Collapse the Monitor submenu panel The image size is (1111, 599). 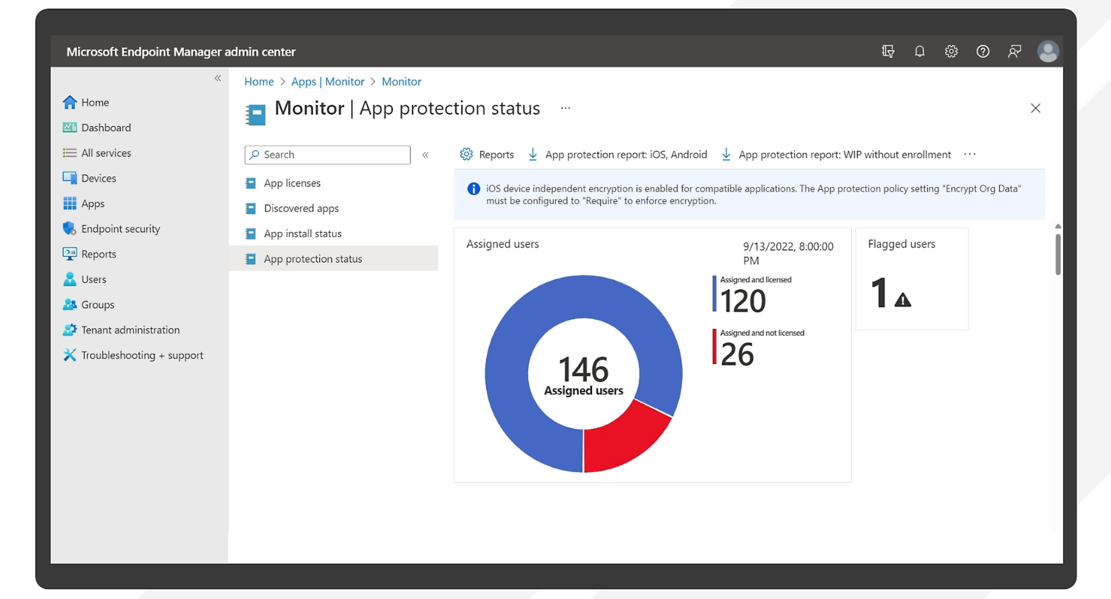point(425,155)
